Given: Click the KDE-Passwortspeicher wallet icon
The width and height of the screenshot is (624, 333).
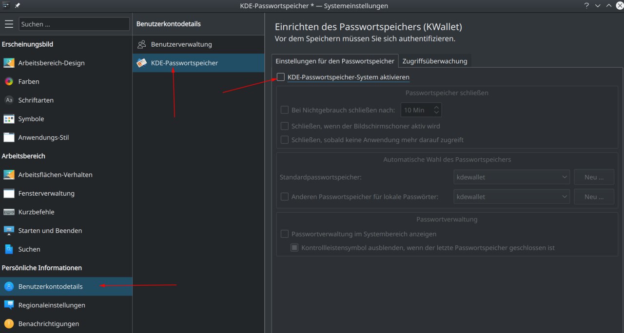Looking at the screenshot, I should tap(142, 63).
